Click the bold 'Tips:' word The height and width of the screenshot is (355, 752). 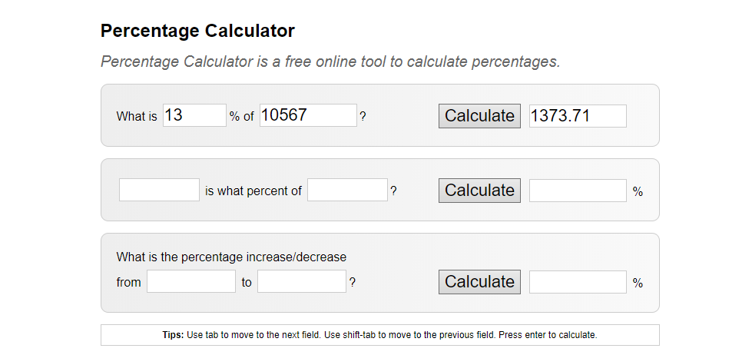(x=173, y=335)
